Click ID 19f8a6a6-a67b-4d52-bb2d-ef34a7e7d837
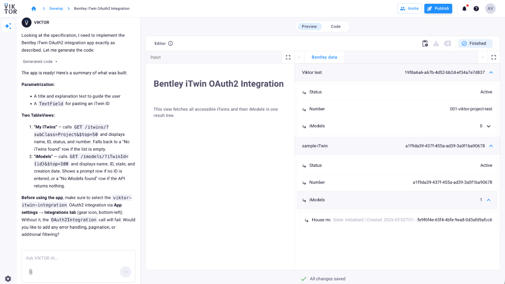 [x=444, y=72]
